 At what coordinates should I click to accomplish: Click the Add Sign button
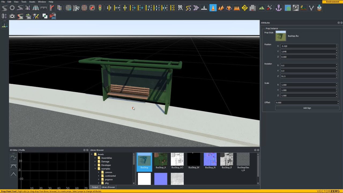[x=307, y=108]
